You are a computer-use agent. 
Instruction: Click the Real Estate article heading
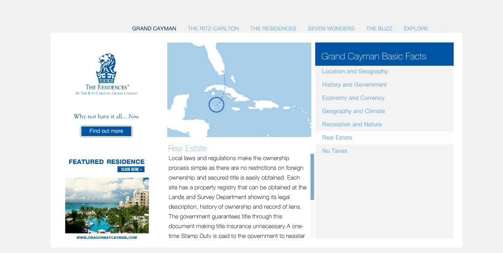coord(187,148)
